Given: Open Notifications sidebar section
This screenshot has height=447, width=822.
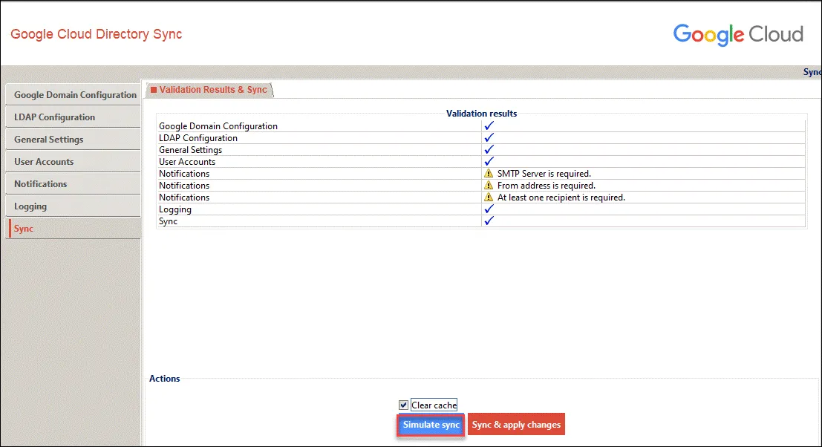Looking at the screenshot, I should click(74, 184).
